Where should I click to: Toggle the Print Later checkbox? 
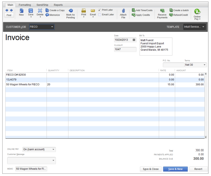click(x=100, y=10)
